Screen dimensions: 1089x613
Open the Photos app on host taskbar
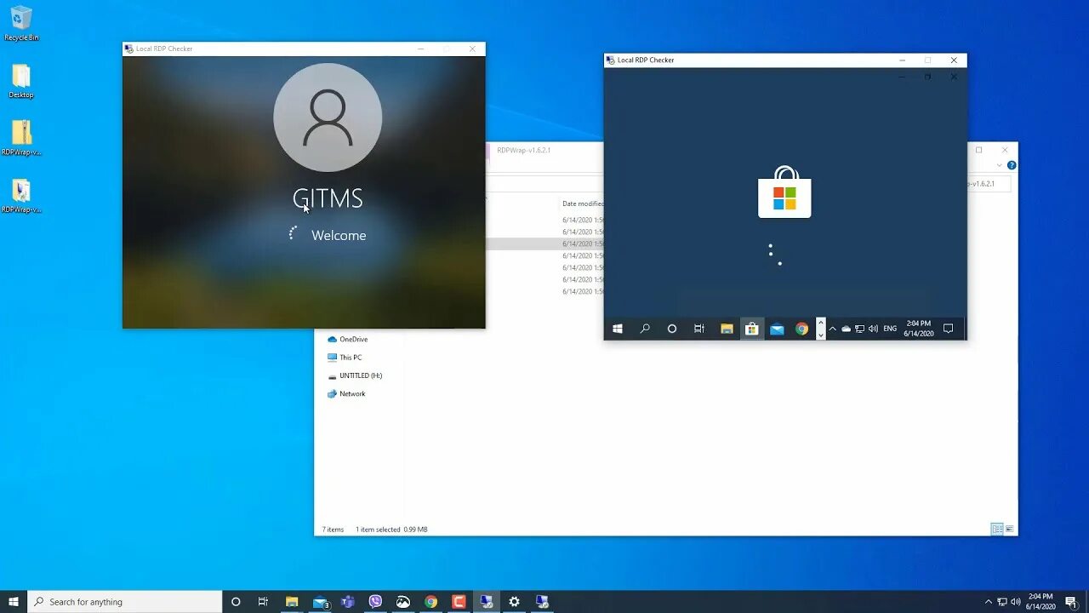403,602
